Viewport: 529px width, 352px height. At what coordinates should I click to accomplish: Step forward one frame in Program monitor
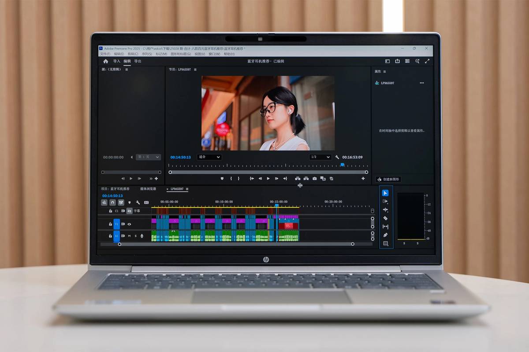click(276, 179)
